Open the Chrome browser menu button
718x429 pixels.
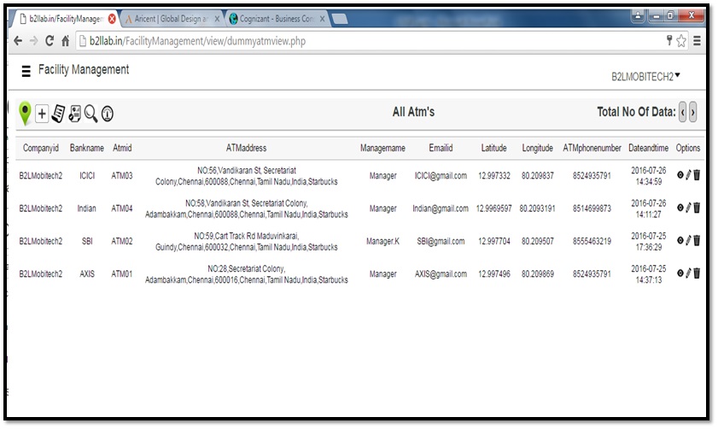click(697, 40)
